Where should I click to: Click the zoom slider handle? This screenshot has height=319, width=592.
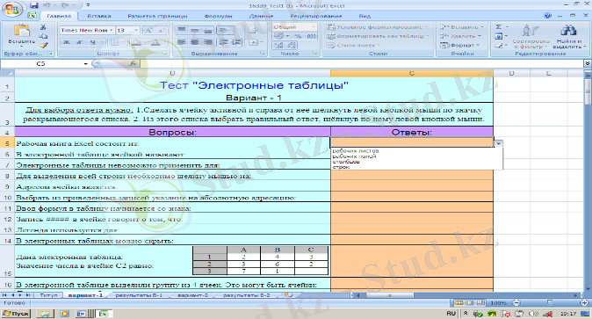click(550, 303)
